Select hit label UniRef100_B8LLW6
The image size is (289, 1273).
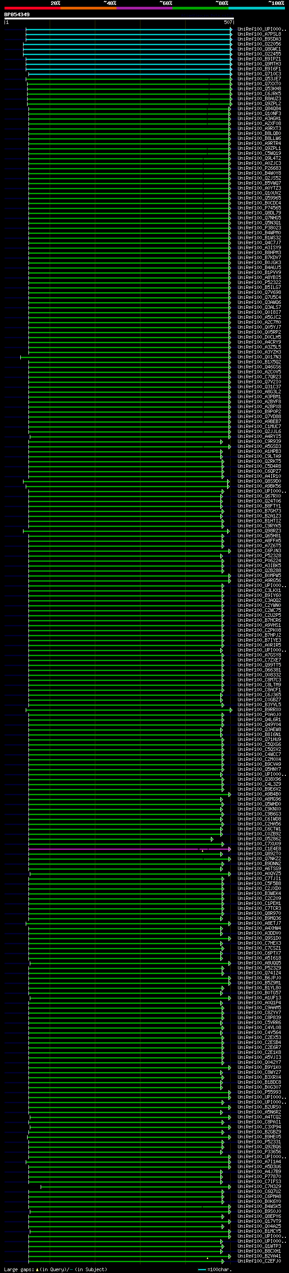click(x=259, y=138)
